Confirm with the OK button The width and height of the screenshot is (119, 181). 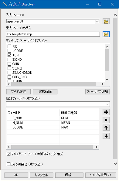click(16, 175)
